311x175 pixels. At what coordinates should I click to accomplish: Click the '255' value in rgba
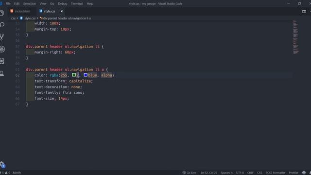coord(64,75)
